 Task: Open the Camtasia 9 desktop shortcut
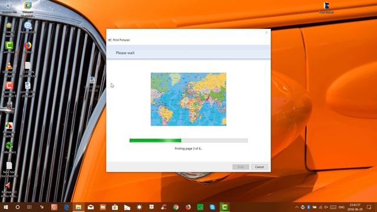(9, 47)
